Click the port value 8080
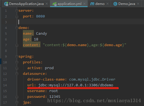The height and width of the screenshot is (106, 144). click(40, 16)
